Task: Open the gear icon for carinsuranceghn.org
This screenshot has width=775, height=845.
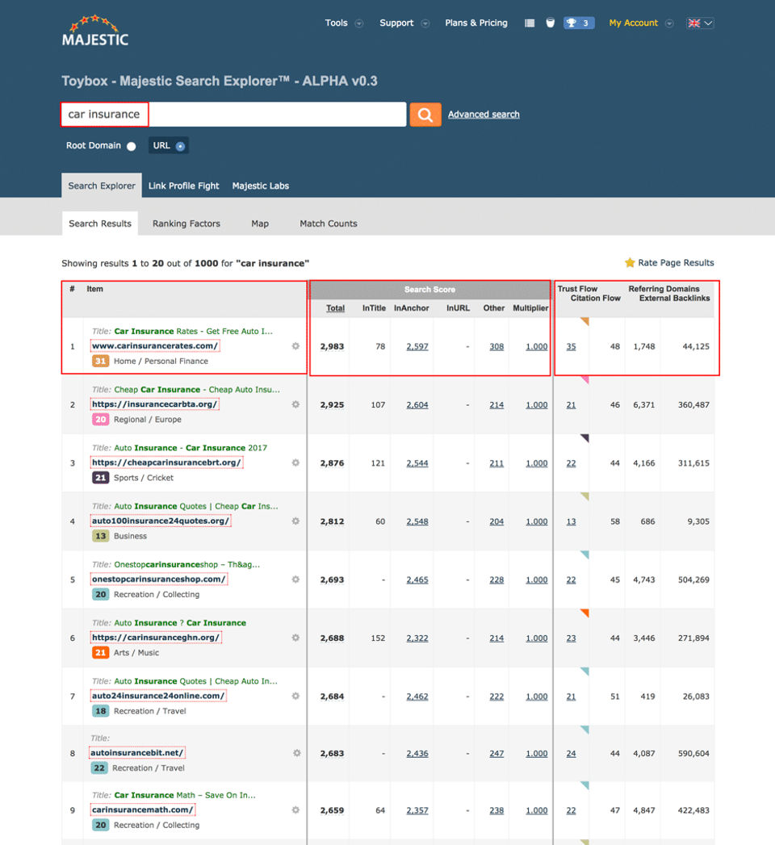Action: click(295, 638)
